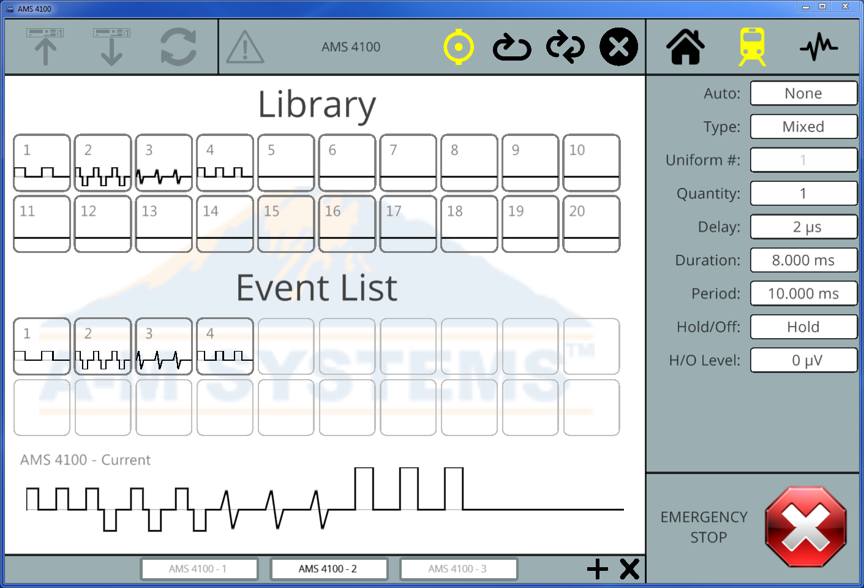Click the download from device icon

point(111,47)
